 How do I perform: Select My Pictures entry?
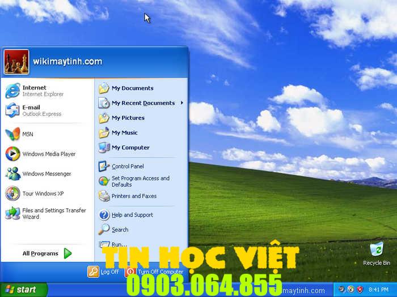(x=128, y=118)
